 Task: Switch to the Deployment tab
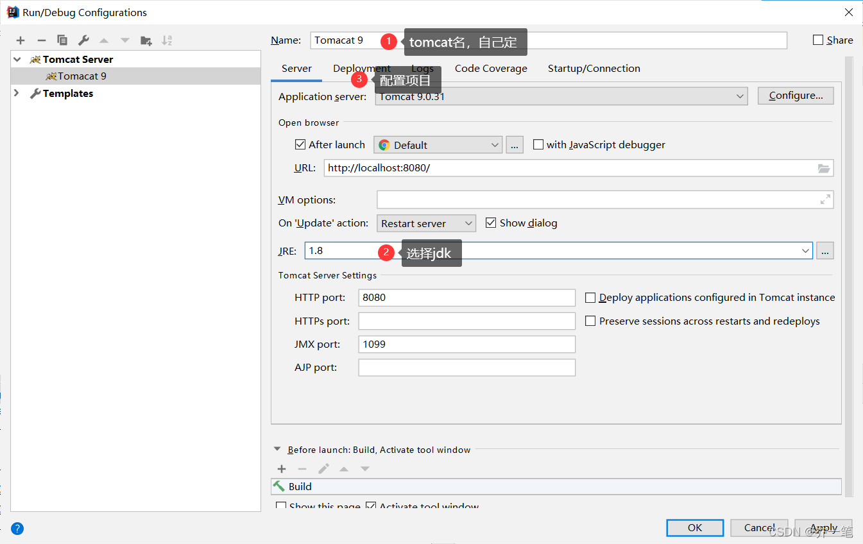pyautogui.click(x=361, y=69)
